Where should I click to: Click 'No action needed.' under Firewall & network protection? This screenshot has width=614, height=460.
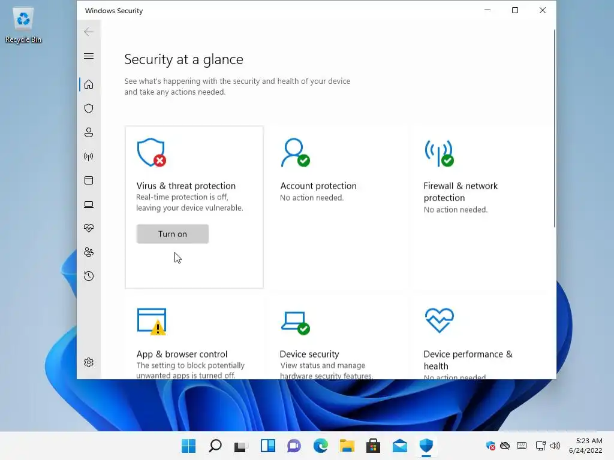[x=456, y=210]
